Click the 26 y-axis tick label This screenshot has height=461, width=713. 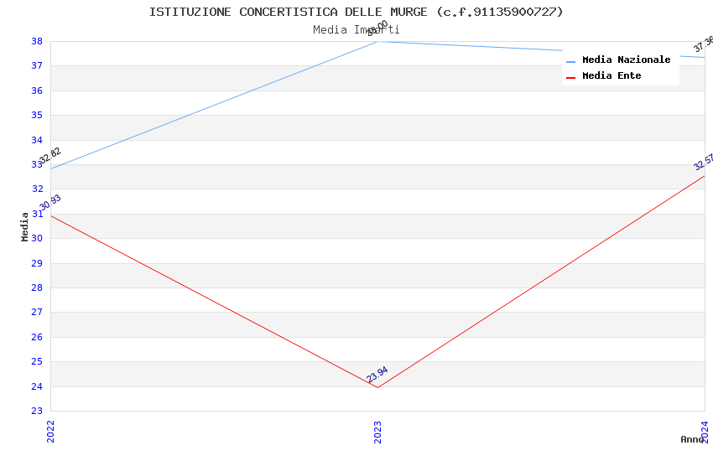(37, 337)
